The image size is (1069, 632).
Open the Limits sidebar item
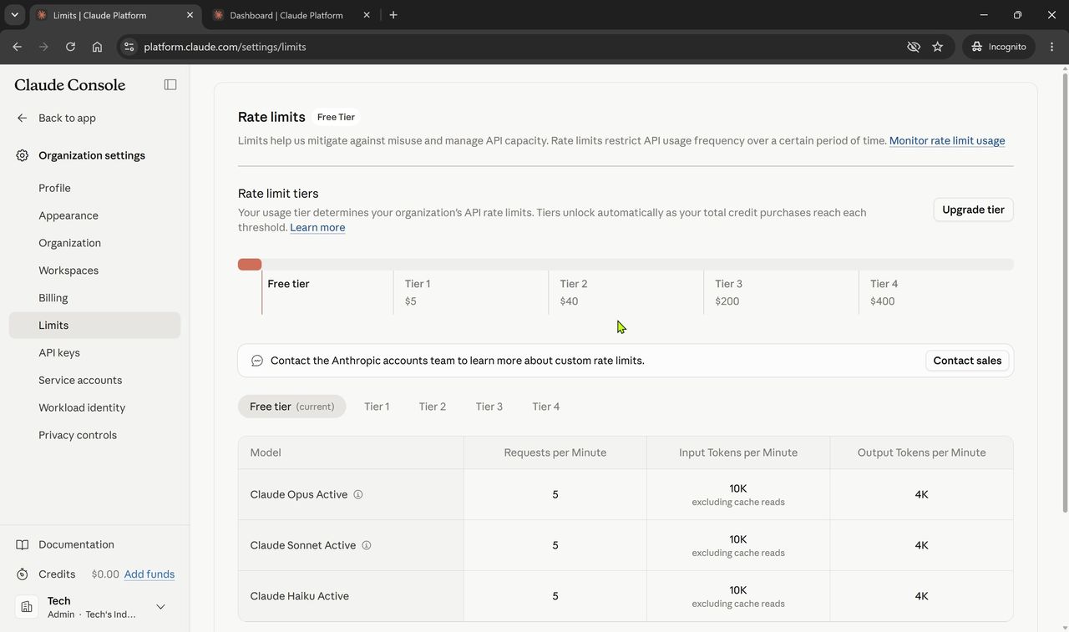[x=94, y=326]
